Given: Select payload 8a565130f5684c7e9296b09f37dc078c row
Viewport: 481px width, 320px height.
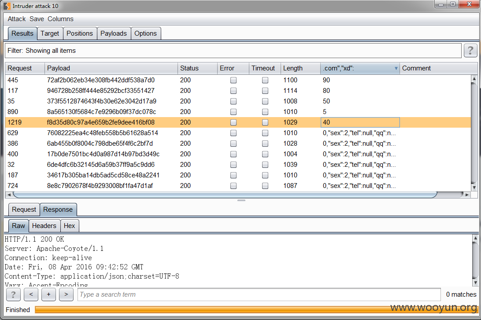Looking at the screenshot, I should coord(238,112).
